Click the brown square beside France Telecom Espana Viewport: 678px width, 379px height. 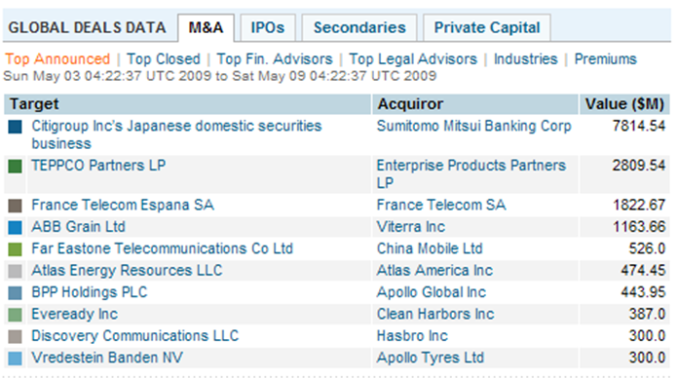point(16,206)
